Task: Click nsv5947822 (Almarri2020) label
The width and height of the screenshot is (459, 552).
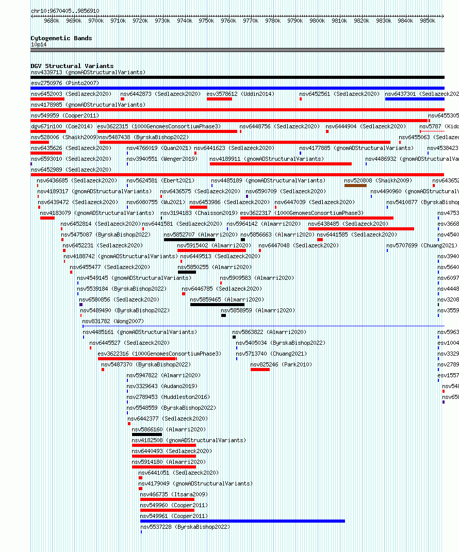Action: (163, 376)
